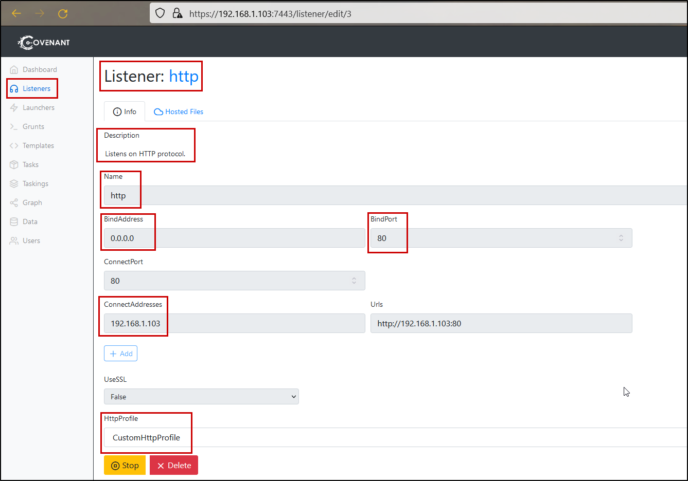The height and width of the screenshot is (481, 688).
Task: Open the Dashboard page
Action: pos(40,69)
